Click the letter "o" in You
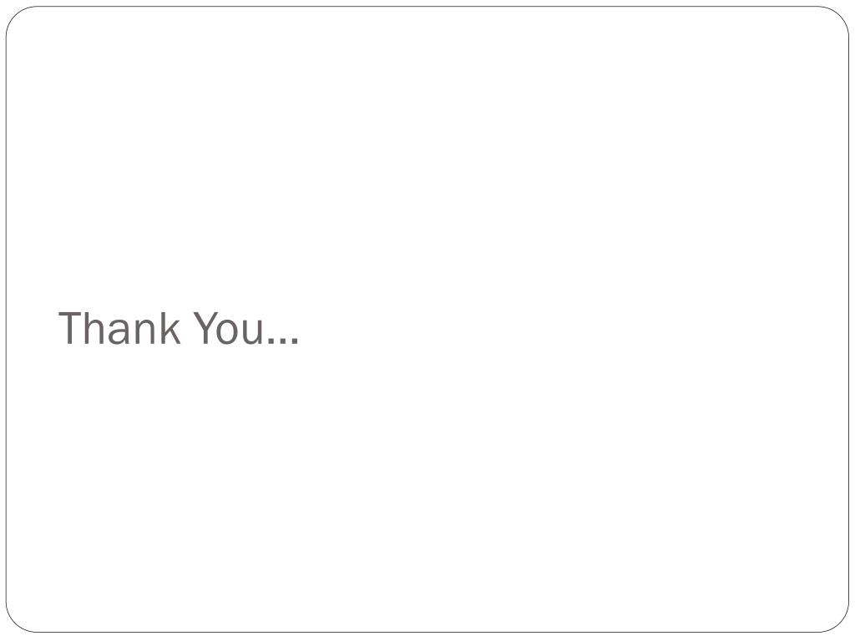Viewport: 855px width, 641px height. click(227, 332)
